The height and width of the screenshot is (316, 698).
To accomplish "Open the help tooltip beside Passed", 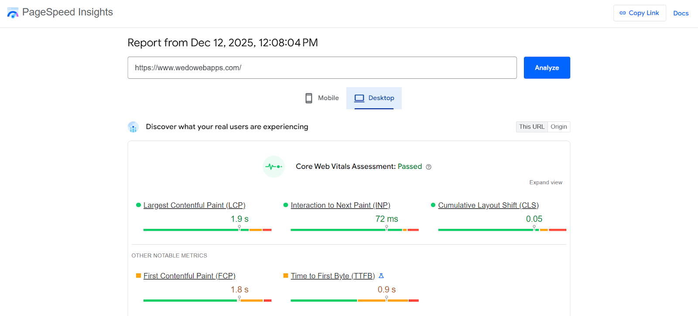I will pyautogui.click(x=428, y=166).
